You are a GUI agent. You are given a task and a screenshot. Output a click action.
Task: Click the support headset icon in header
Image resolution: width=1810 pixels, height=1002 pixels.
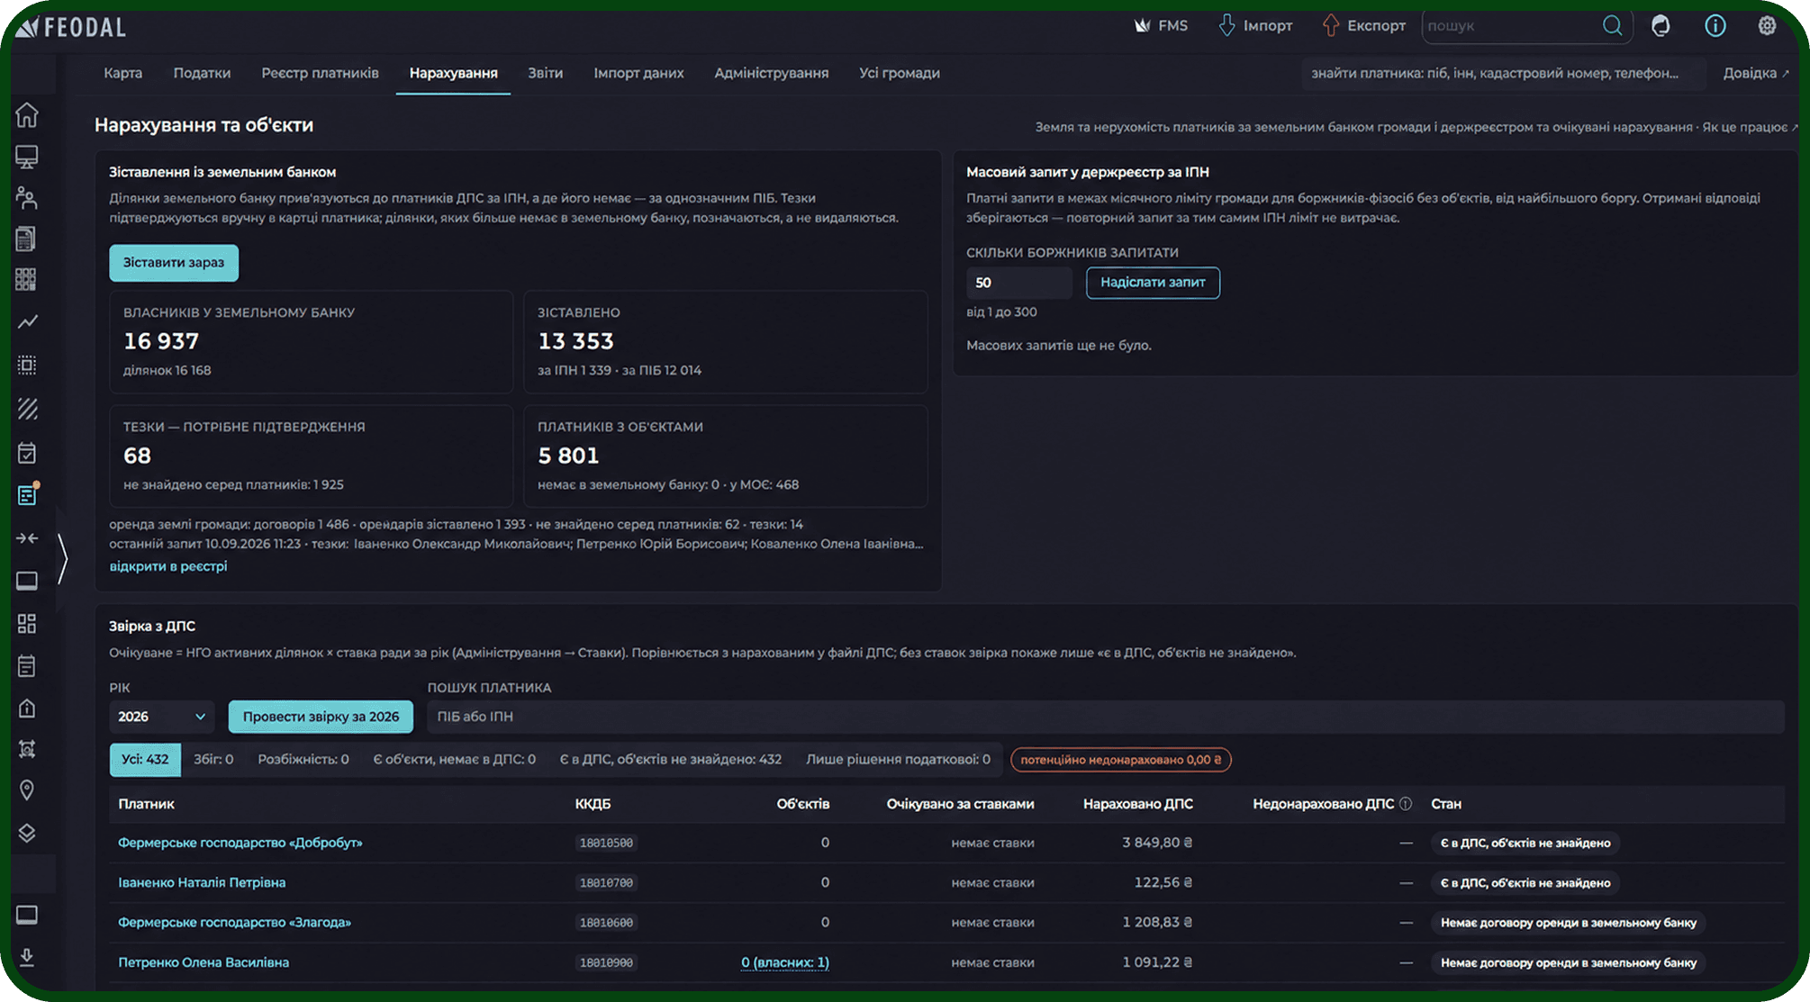[x=1661, y=25]
